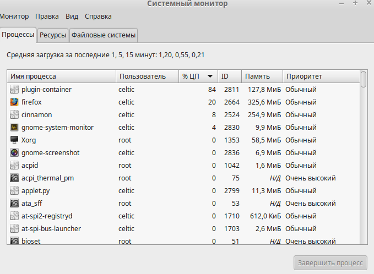The image size is (374, 274).
Task: Toggle sort order on % ЦП column arrow
Action: pyautogui.click(x=210, y=76)
